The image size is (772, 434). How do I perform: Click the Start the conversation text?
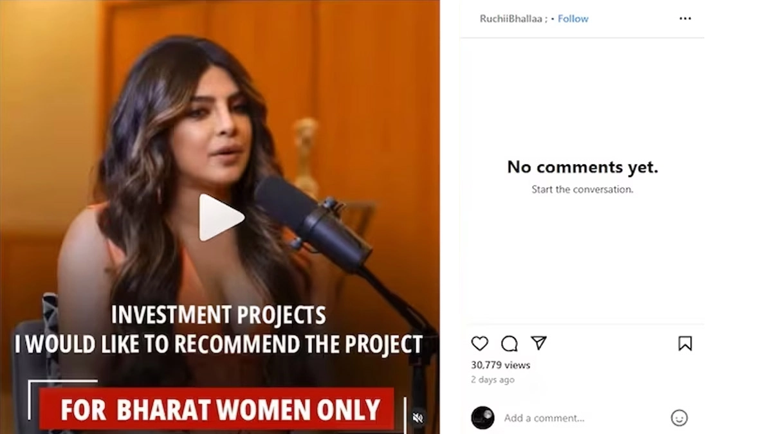click(x=582, y=189)
